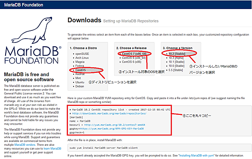Choose Ubuntu distribution
This screenshot has height=159, width=252.
(x=80, y=82)
